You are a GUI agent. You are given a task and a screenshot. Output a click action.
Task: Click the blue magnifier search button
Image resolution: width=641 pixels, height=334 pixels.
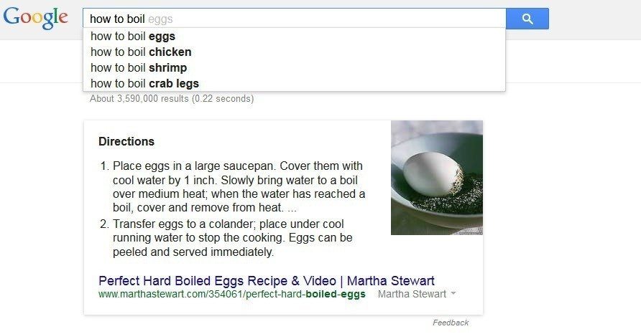(527, 19)
